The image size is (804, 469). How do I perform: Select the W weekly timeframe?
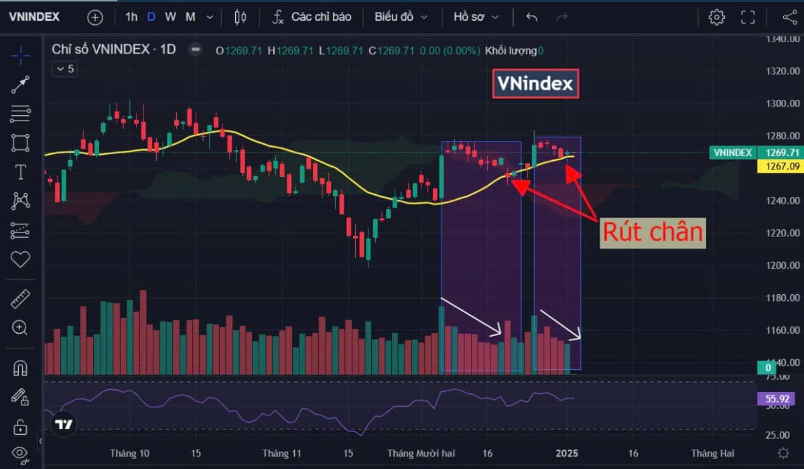click(170, 17)
